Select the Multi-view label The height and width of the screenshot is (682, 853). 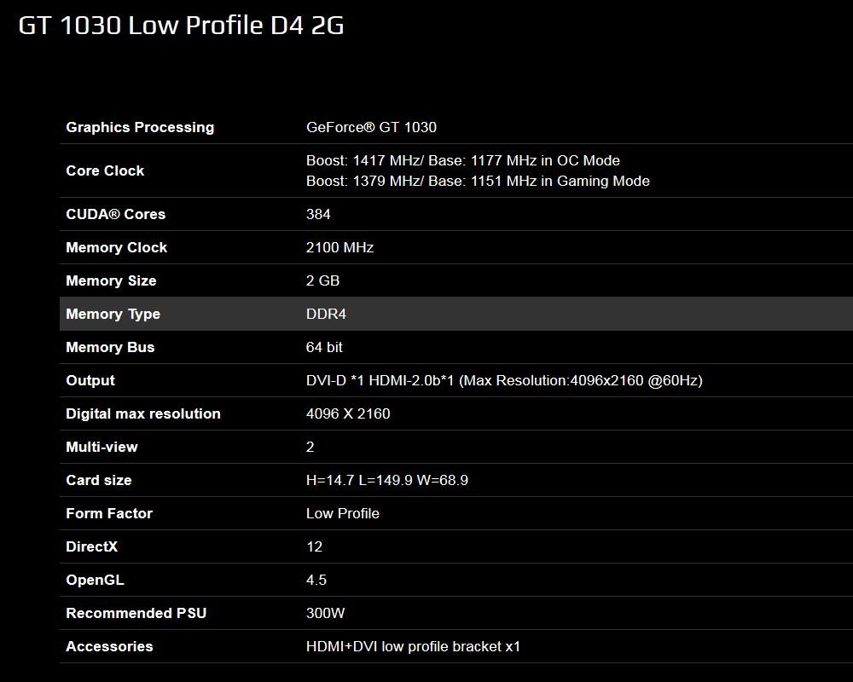pyautogui.click(x=102, y=447)
